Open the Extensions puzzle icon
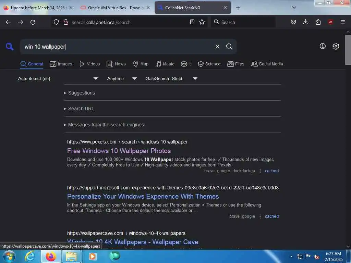The width and height of the screenshot is (351, 263). (318, 22)
